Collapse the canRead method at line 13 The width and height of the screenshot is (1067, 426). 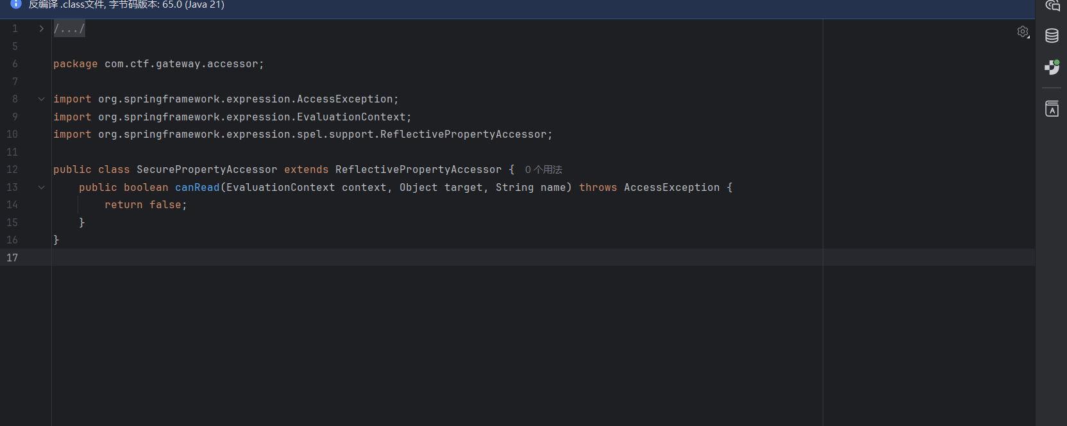tap(42, 188)
